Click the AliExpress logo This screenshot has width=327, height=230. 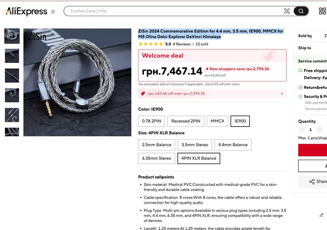coord(26,11)
